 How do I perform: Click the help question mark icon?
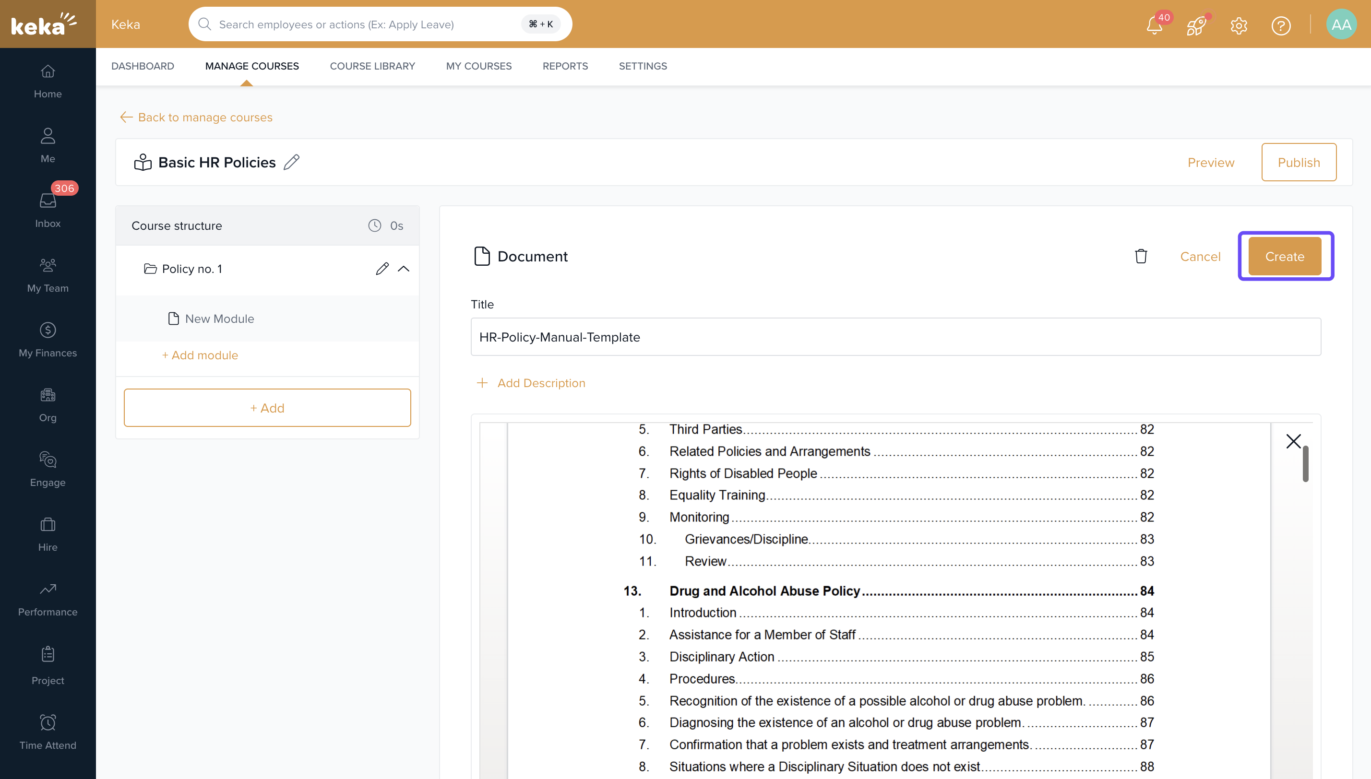[x=1281, y=25]
